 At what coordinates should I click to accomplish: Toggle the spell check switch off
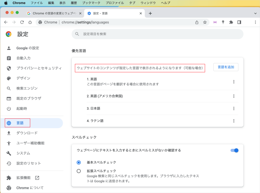tap(234, 150)
